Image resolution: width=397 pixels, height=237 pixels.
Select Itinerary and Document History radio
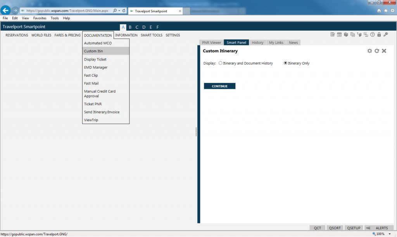[220, 63]
